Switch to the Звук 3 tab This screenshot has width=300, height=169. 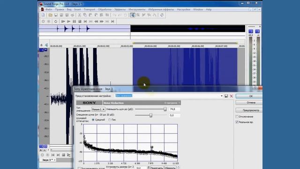click(x=47, y=160)
